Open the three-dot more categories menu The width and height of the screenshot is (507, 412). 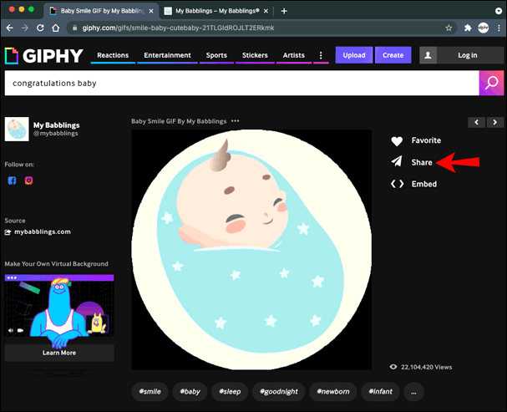pyautogui.click(x=321, y=55)
